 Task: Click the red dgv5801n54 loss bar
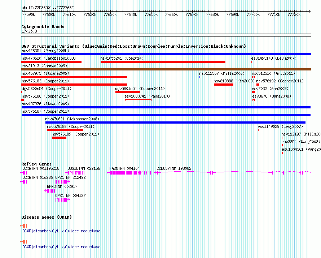coord(128,92)
